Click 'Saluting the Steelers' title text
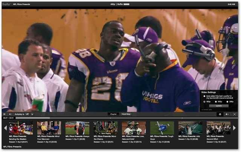Image resolution: width=241 pixels, height=152 pixels. [18, 139]
